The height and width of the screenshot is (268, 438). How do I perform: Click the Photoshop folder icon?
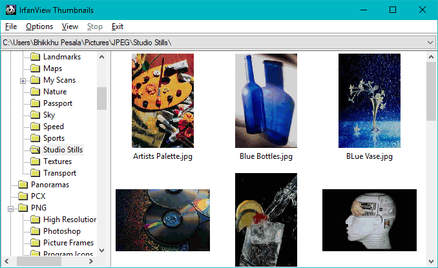click(x=35, y=231)
